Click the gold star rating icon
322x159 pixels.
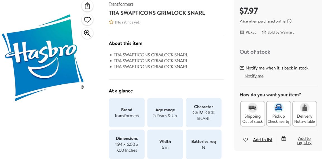[x=111, y=22]
